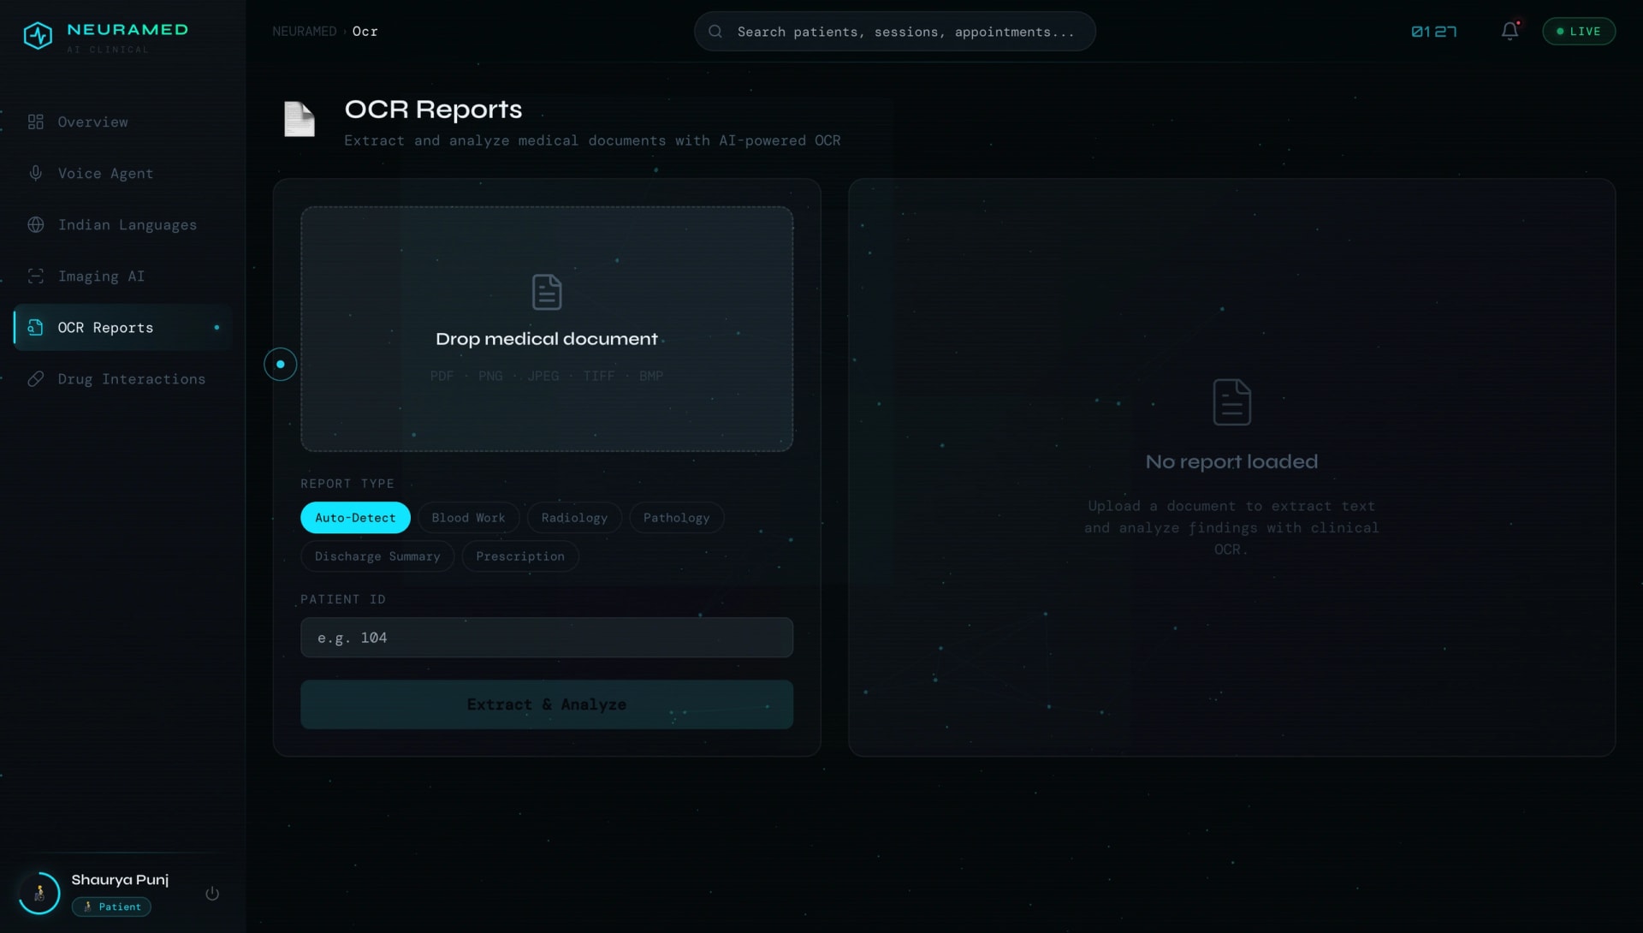The width and height of the screenshot is (1643, 933).
Task: Click the NEURAMED breadcrumb link
Action: [305, 31]
